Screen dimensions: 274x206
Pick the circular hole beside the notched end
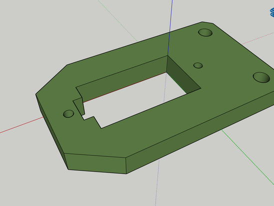(x=68, y=114)
